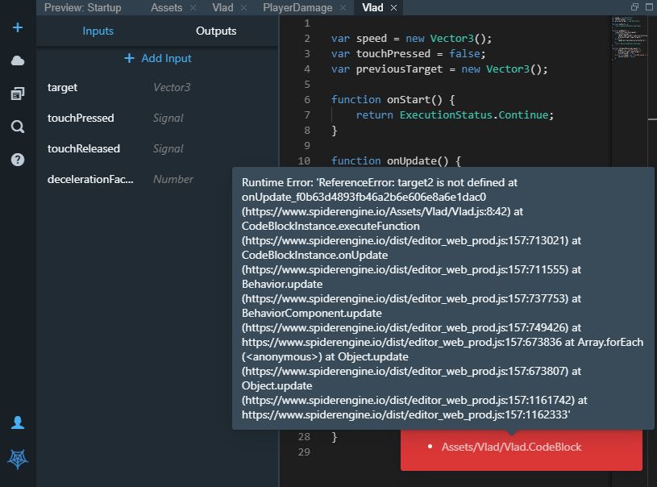Close the active Vlad tab

click(x=393, y=8)
